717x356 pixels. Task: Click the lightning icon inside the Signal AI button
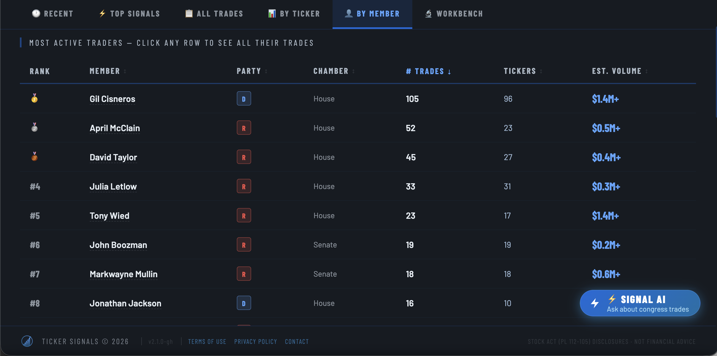point(594,303)
